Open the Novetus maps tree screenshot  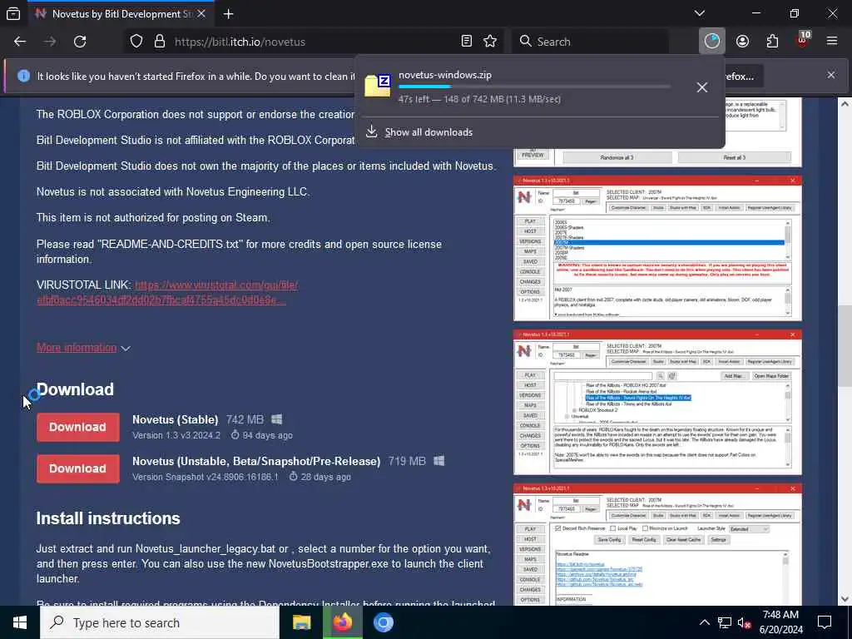click(657, 402)
